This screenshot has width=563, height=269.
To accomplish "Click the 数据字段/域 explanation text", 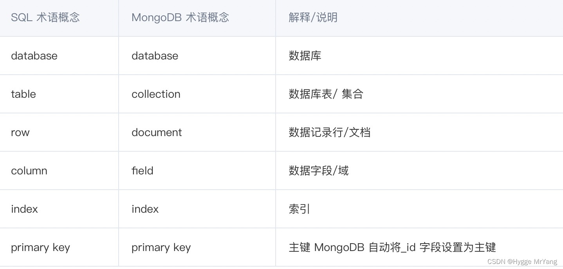I will point(319,171).
